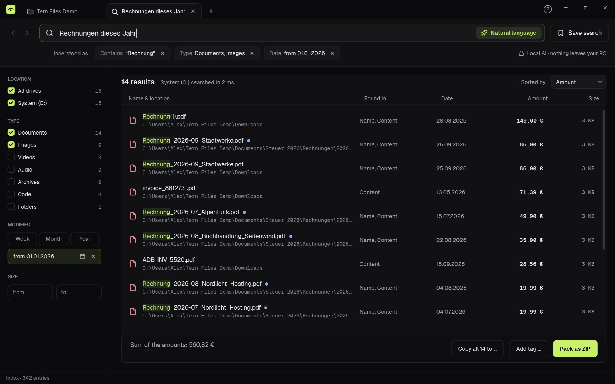615x384 pixels.
Task: Open the help question-mark icon
Action: click(x=548, y=9)
